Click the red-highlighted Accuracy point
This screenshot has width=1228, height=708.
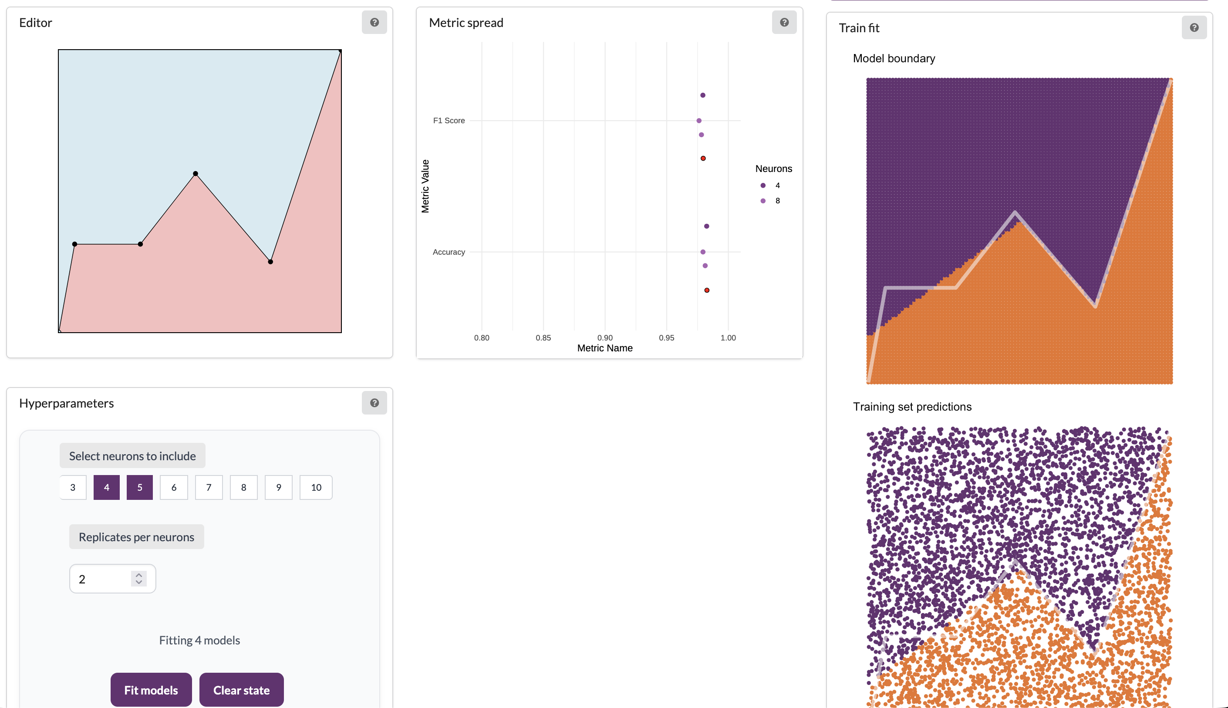[x=707, y=290]
